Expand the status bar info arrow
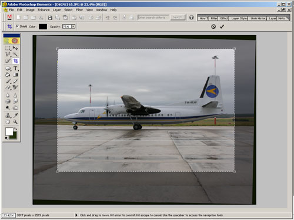Image resolution: width=294 pixels, height=220 pixels. (x=76, y=215)
